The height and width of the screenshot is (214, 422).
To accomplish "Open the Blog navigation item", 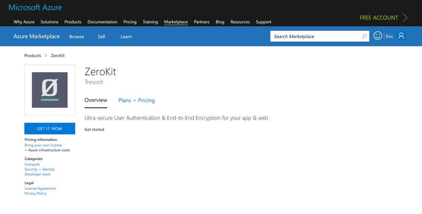I will coord(220,22).
